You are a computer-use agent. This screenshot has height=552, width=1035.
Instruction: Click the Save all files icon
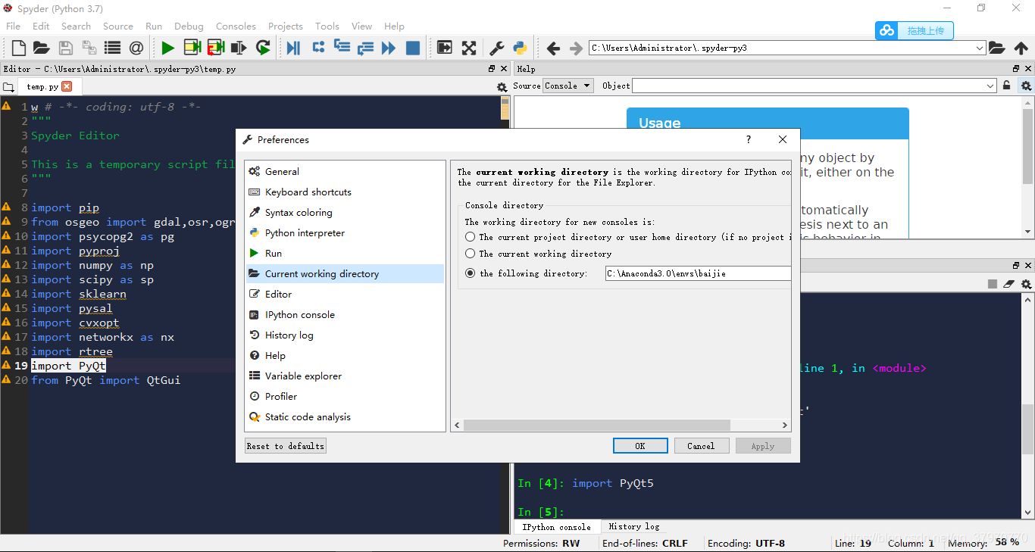click(89, 48)
